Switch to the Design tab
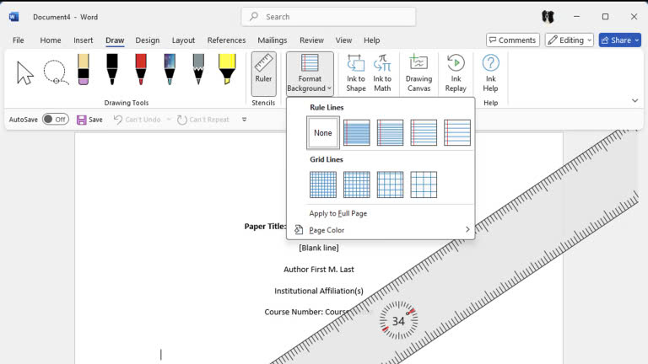The height and width of the screenshot is (364, 648). click(147, 40)
